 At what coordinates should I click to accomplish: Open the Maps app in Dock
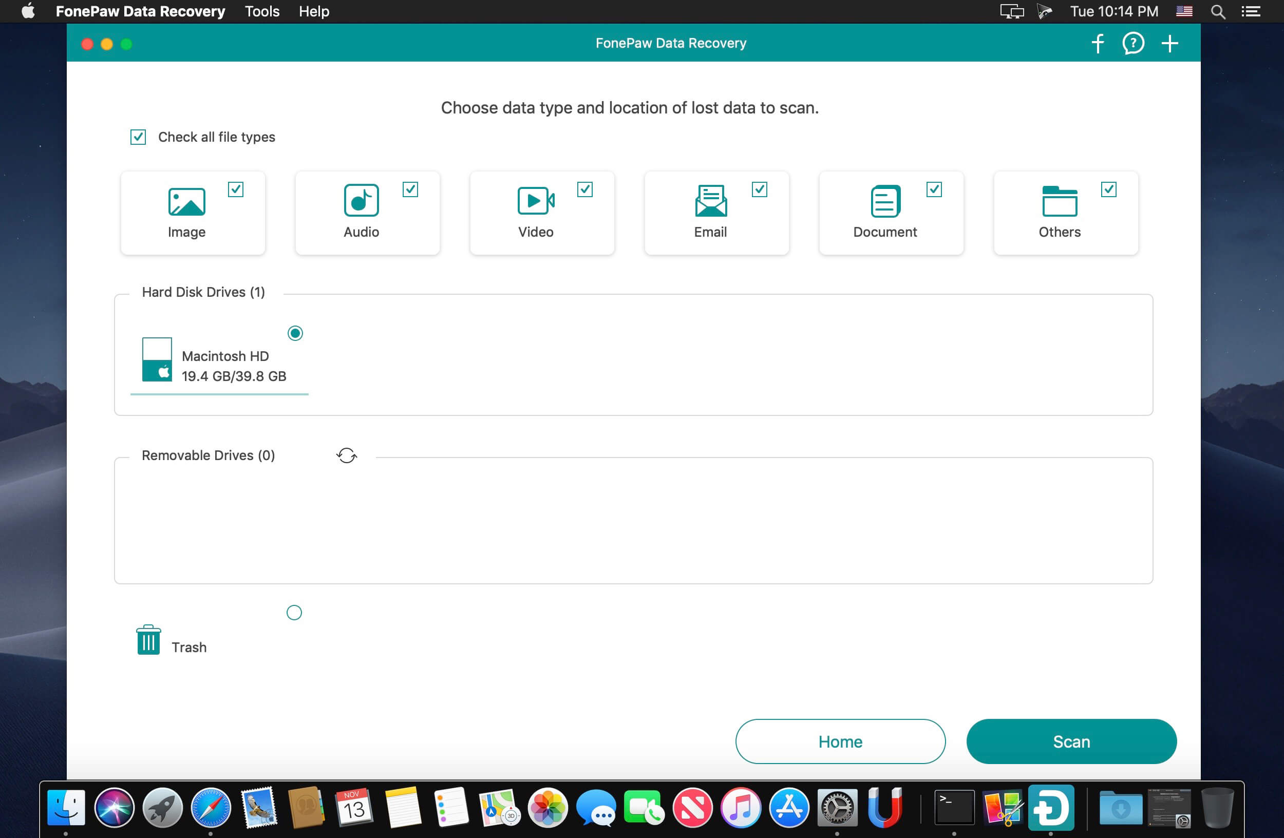(499, 808)
